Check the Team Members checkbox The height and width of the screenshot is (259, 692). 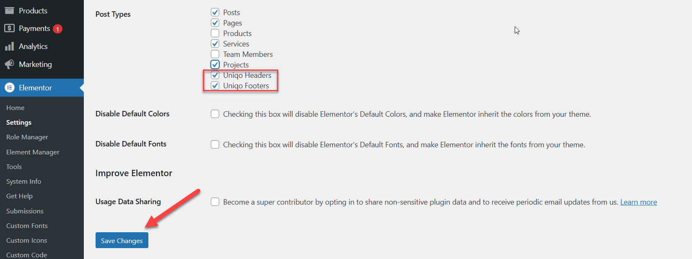point(215,54)
